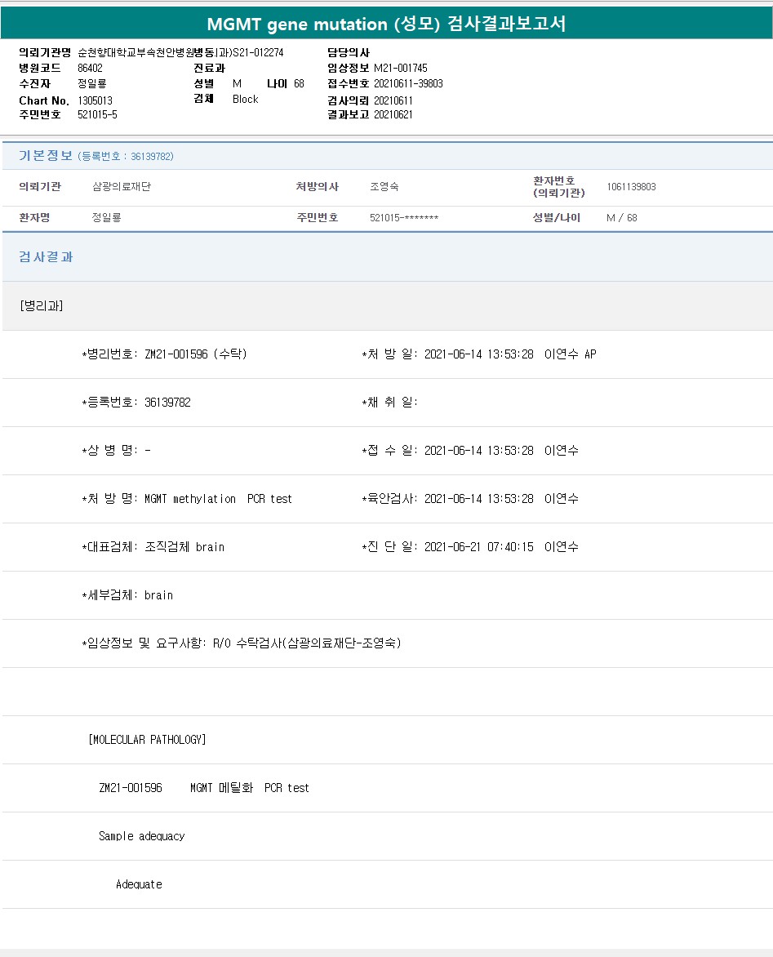Click the MGMT gene mutation report title
This screenshot has width=773, height=957.
point(386,24)
